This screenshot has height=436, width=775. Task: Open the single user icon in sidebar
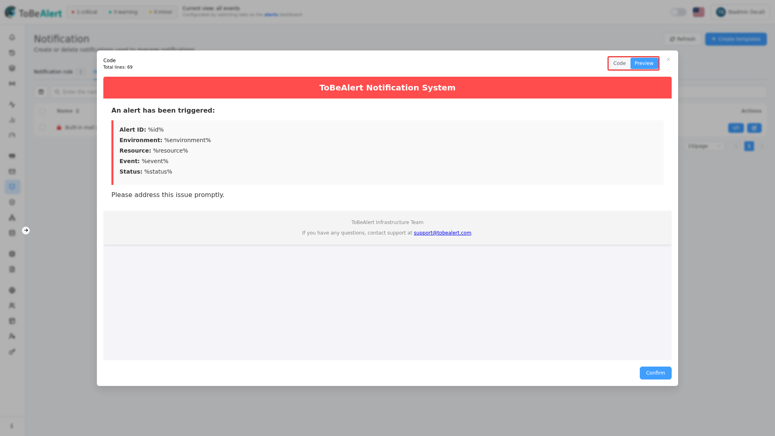12,336
